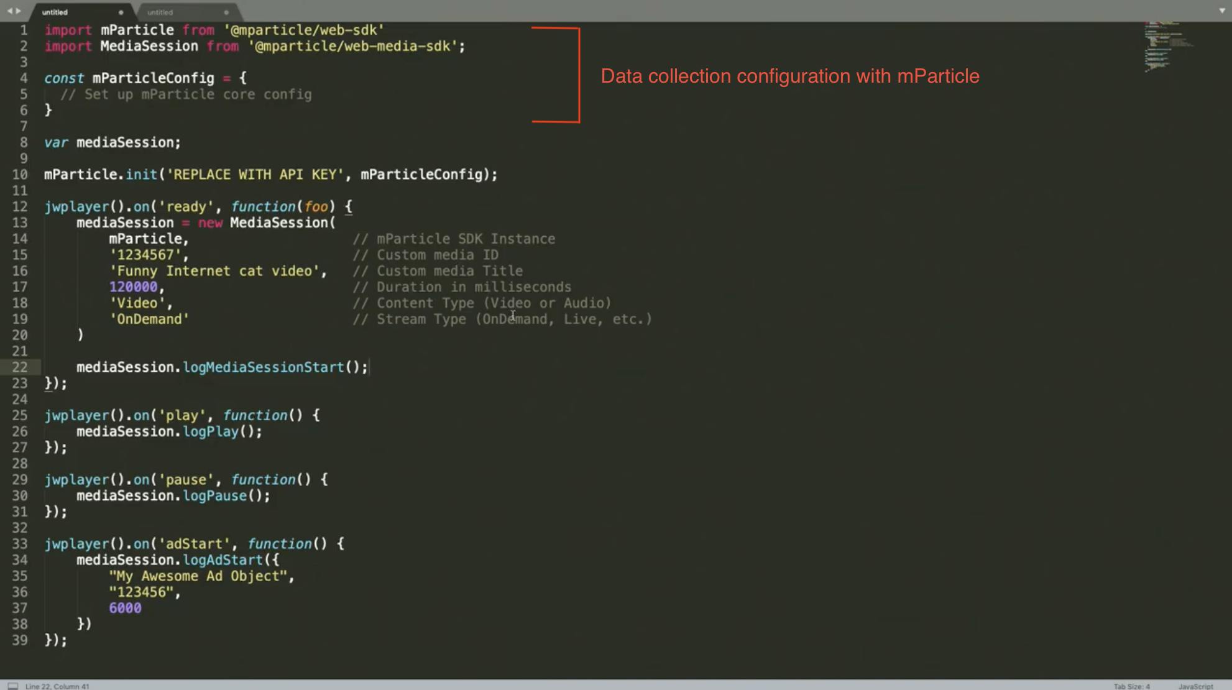Click 'logMediaSessionStart' method call
Screen dimensions: 1232x690
tap(263, 367)
